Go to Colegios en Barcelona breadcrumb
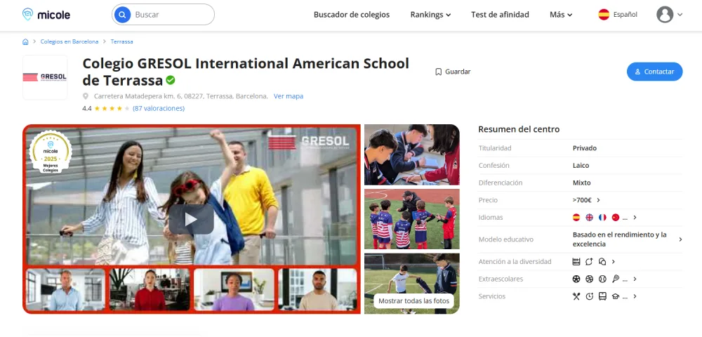Image resolution: width=702 pixels, height=337 pixels. click(69, 41)
